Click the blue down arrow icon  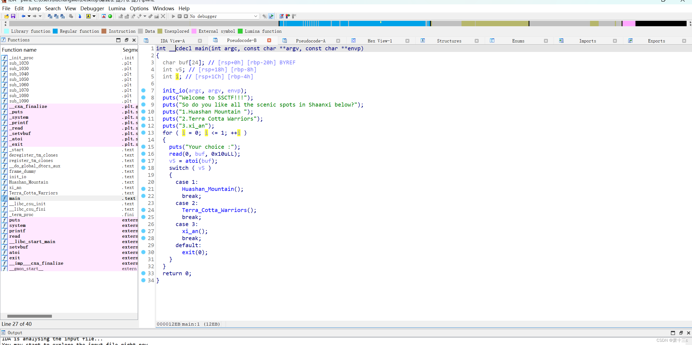pos(80,16)
